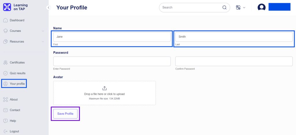
Task: Expand the Courses submenu chevron
Action: (x=43, y=31)
